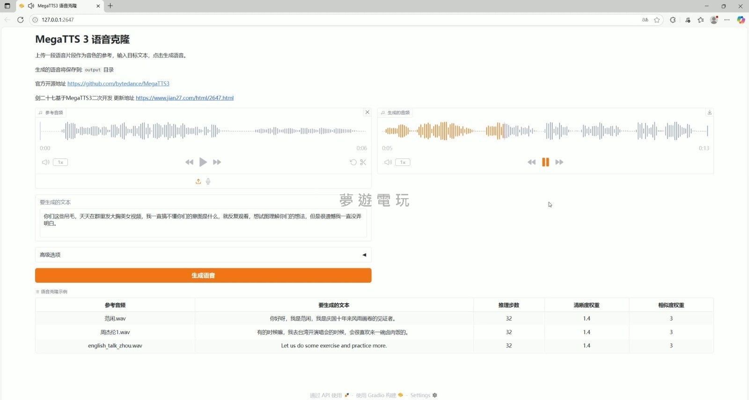Image resolution: width=749 pixels, height=400 pixels.
Task: Click the 相似度权重 column header
Action: (x=671, y=305)
